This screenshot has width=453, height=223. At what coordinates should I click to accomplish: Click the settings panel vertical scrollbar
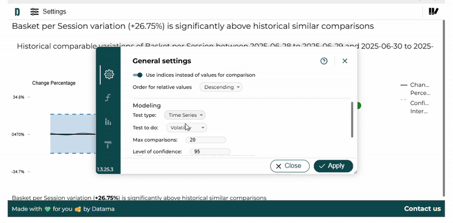tap(352, 120)
